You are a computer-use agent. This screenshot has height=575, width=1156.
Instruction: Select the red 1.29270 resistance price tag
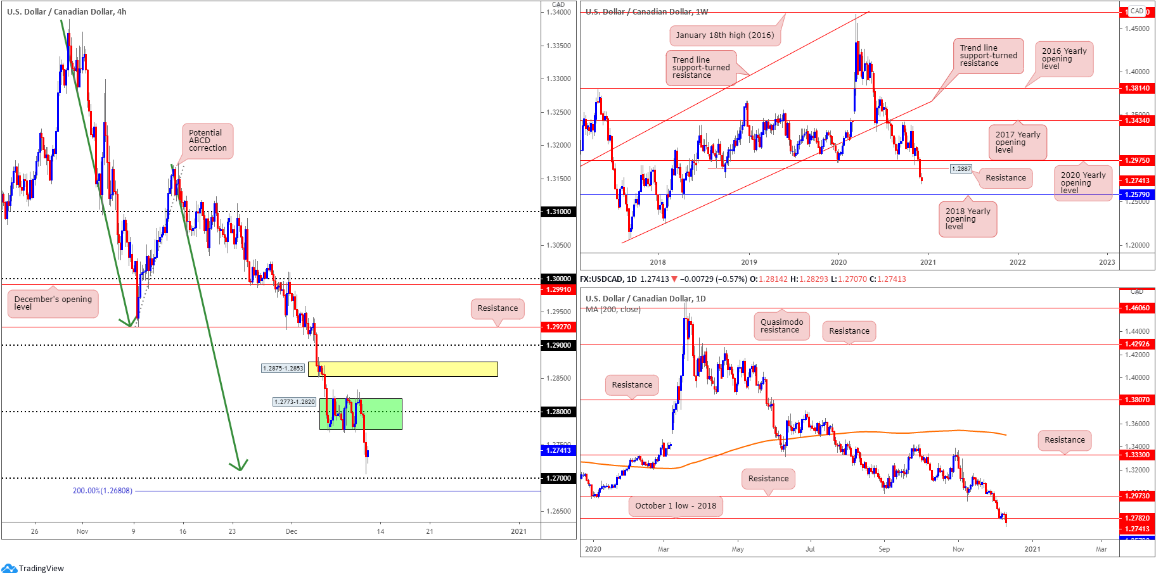[x=558, y=327]
